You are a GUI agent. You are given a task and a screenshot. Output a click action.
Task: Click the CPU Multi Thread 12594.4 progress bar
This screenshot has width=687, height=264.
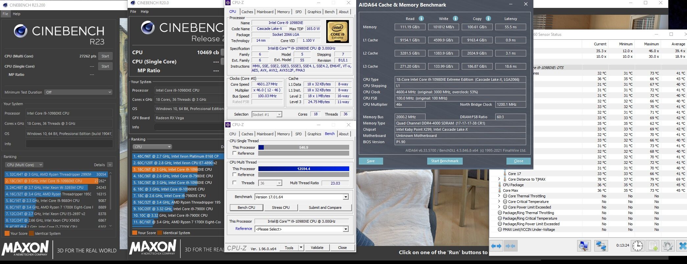point(304,169)
